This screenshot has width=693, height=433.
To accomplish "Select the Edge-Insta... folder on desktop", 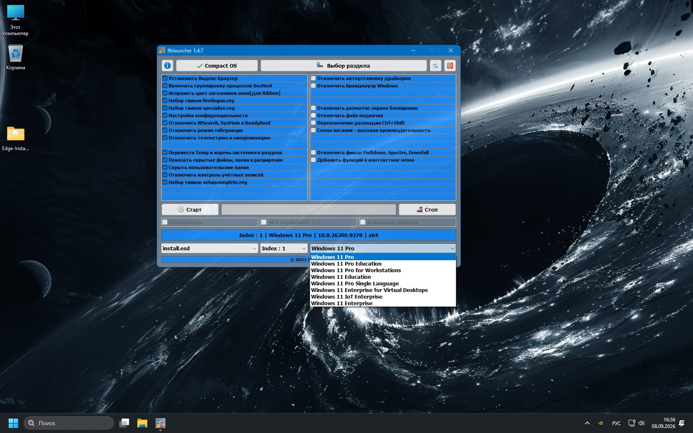I will [x=16, y=139].
